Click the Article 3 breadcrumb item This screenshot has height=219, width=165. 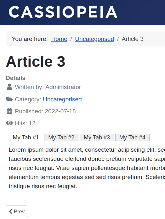coord(133,39)
